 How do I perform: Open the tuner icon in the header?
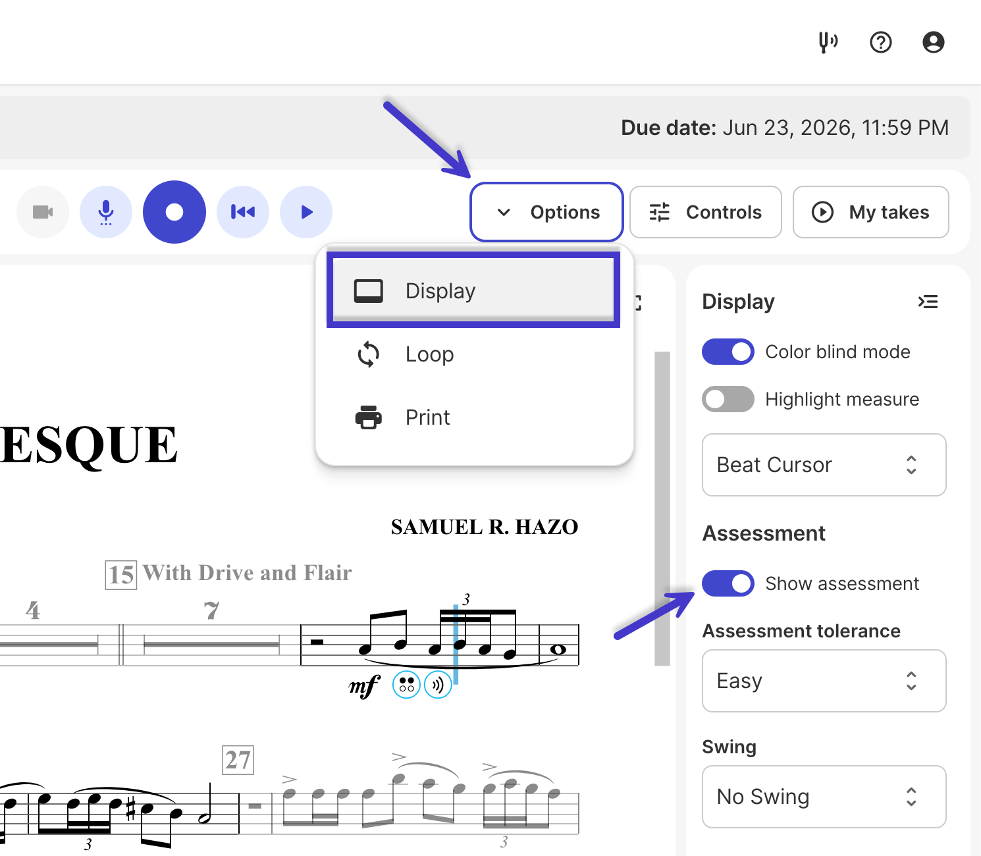(x=828, y=43)
